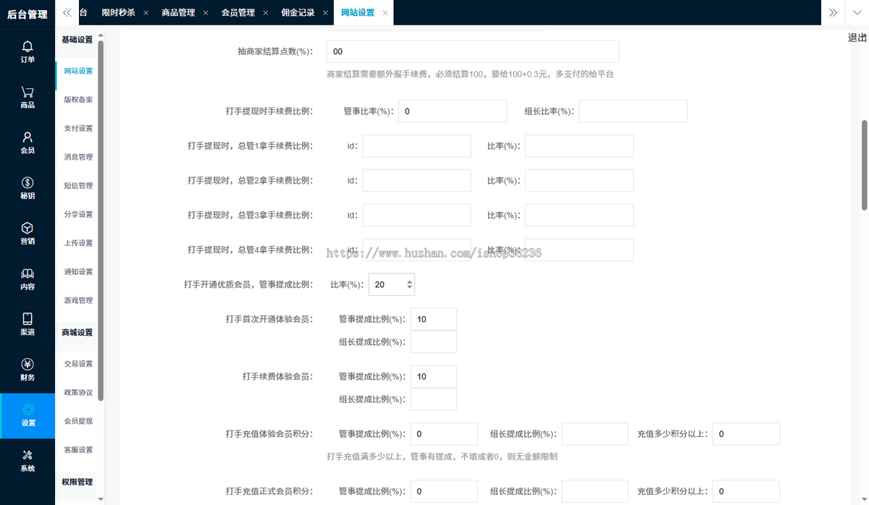The image size is (869, 505).
Task: Collapse the 商城设置 submenu group header
Action: tap(77, 333)
